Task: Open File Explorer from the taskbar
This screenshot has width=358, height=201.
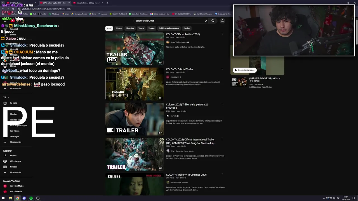Action: (10, 198)
